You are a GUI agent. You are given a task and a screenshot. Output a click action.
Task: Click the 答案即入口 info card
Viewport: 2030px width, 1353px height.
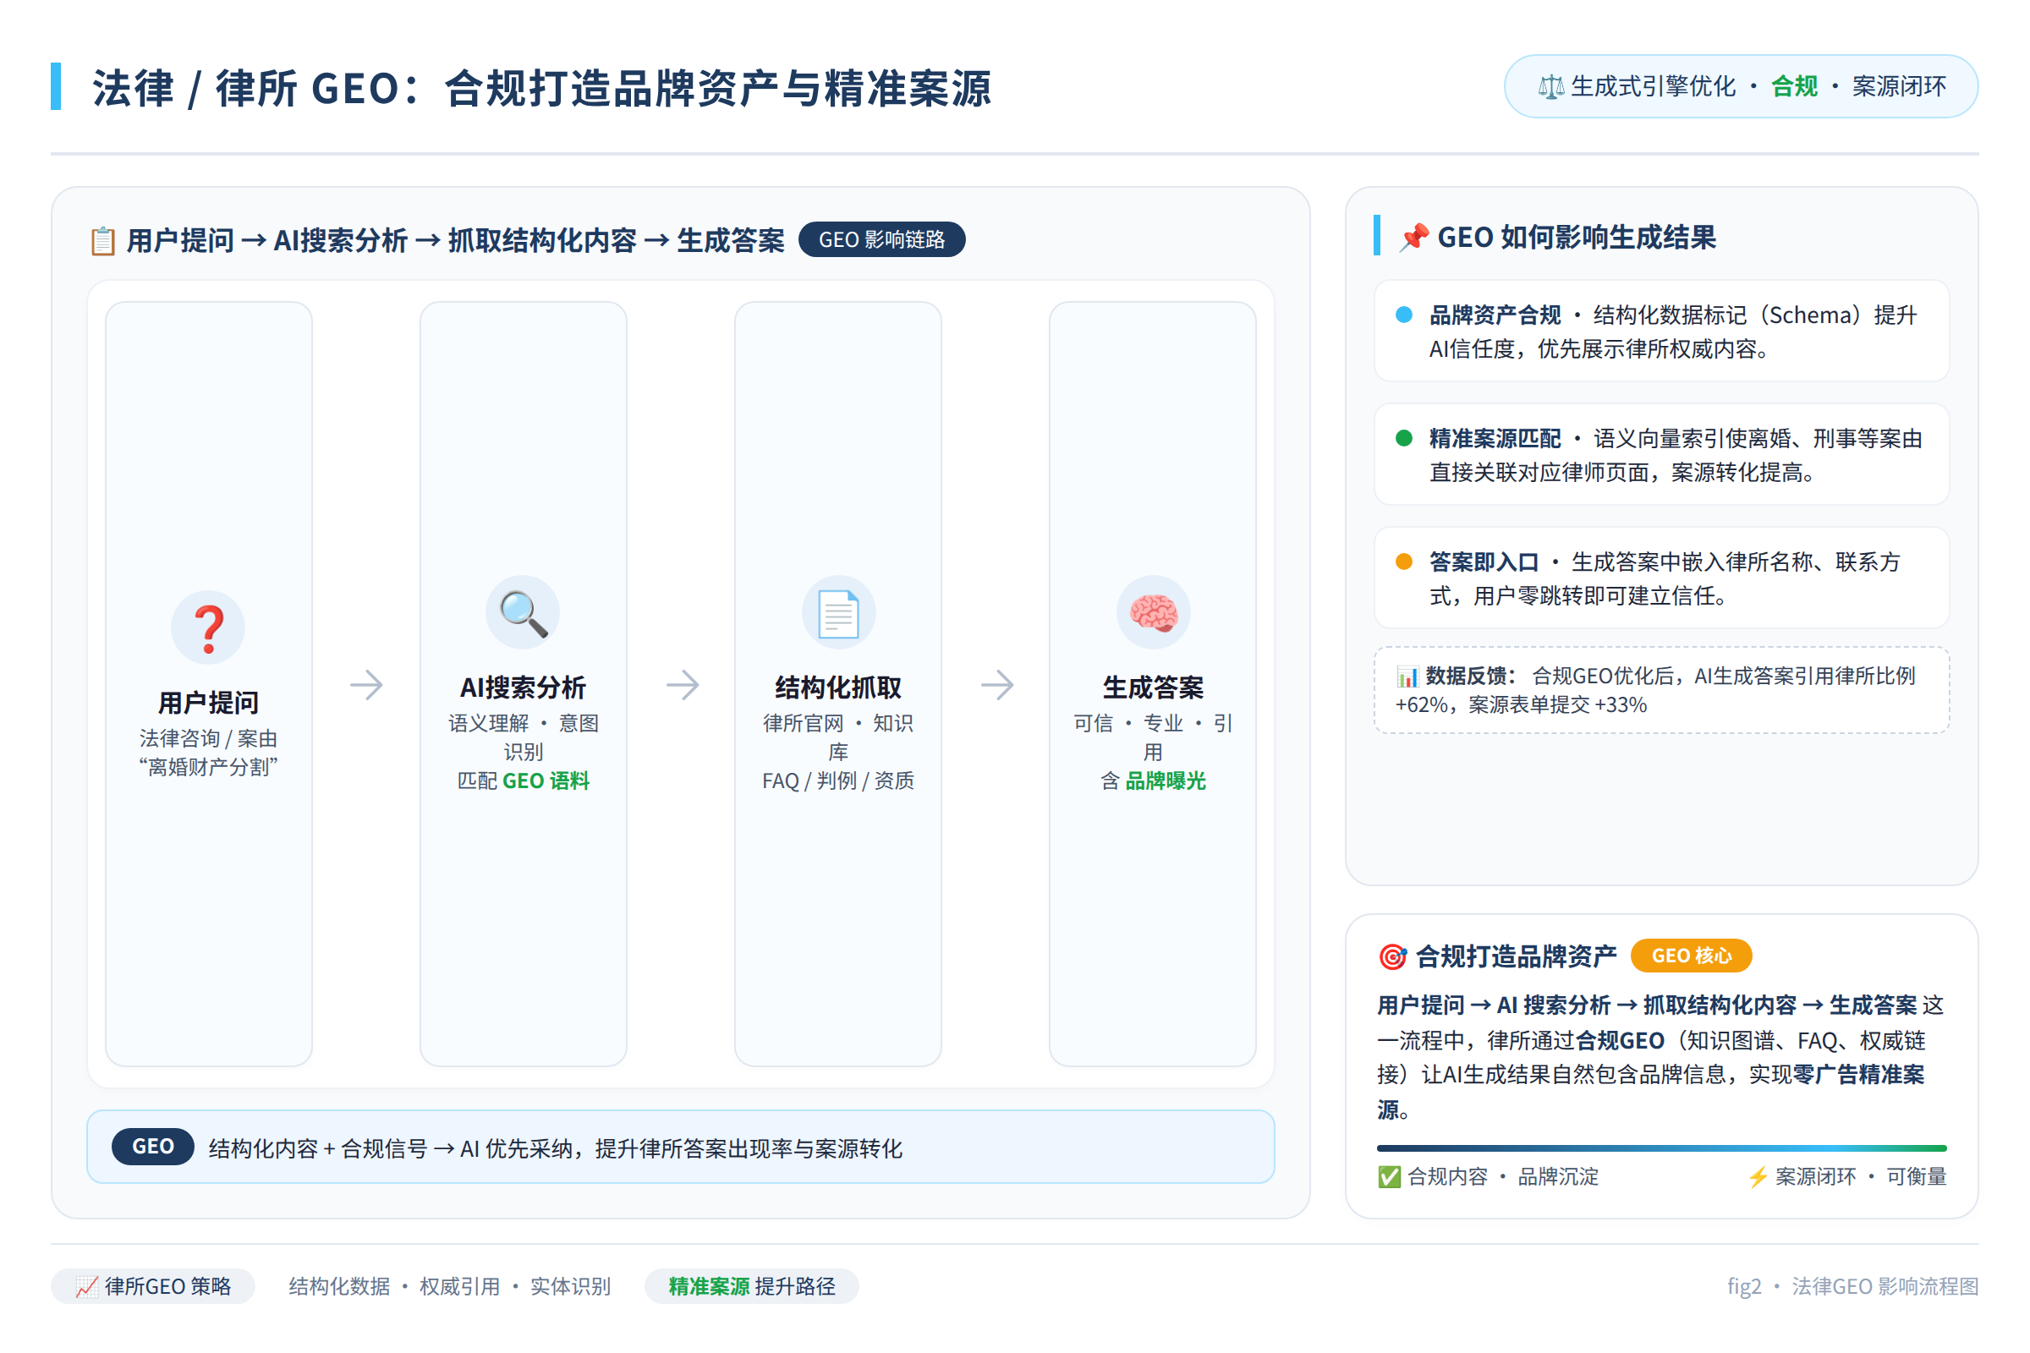coord(1661,578)
